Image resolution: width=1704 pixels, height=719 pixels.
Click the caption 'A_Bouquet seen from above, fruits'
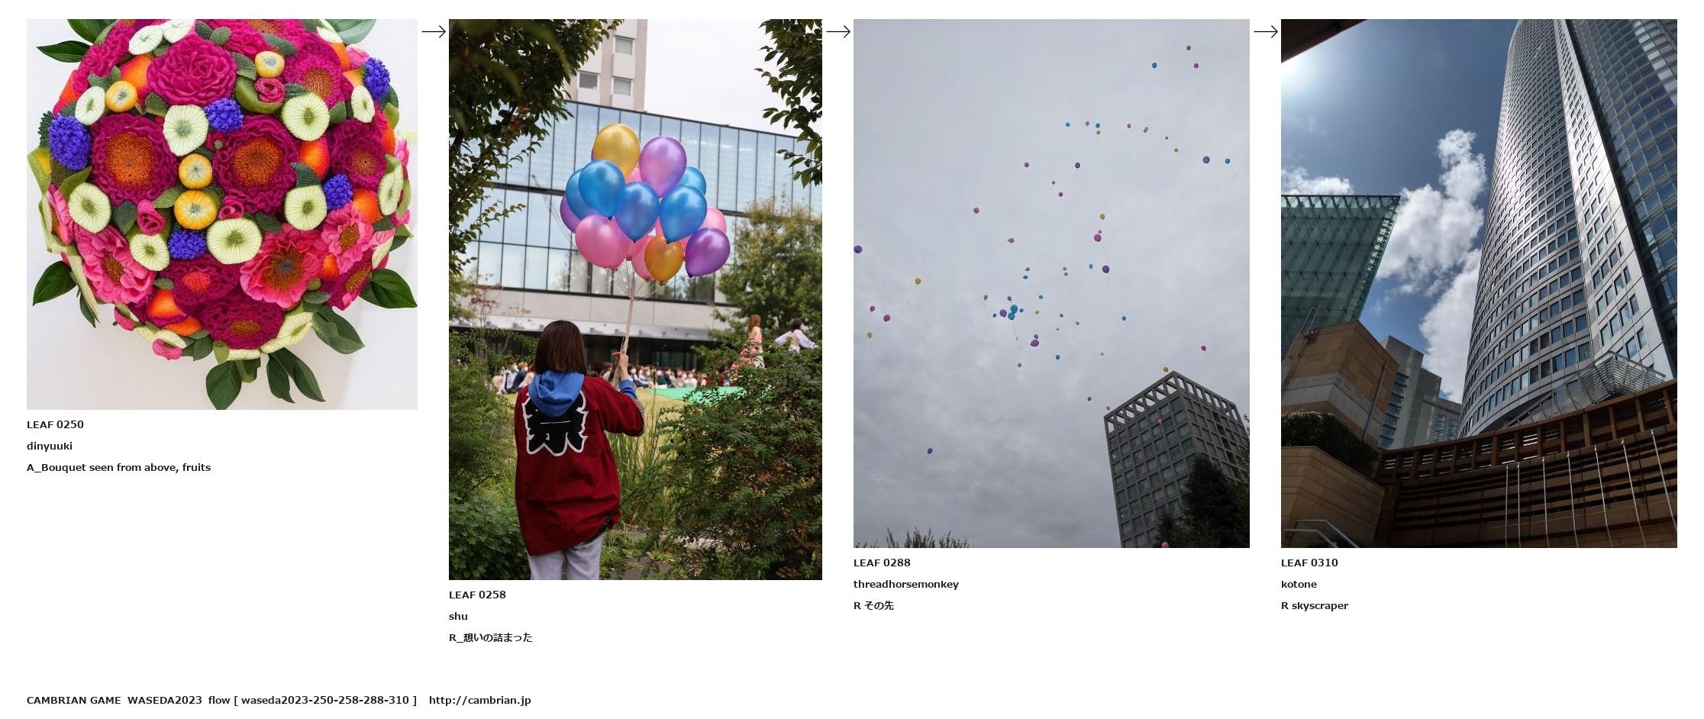tap(118, 467)
